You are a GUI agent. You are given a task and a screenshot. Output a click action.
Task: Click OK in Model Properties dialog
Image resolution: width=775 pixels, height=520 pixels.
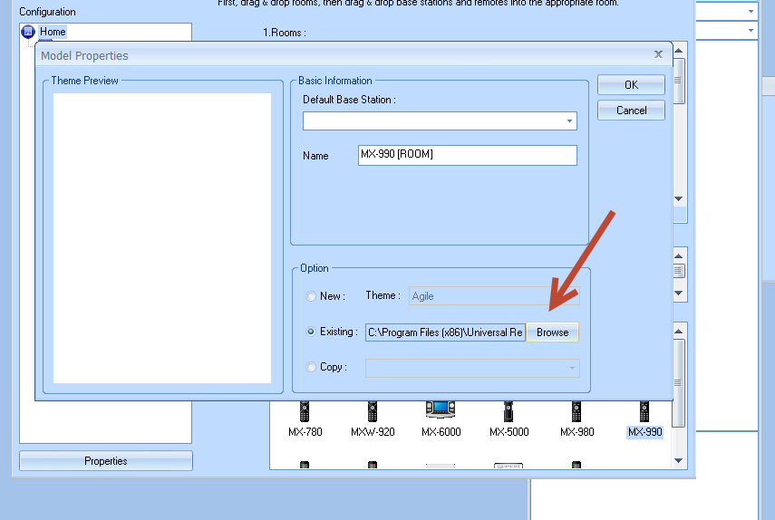[x=631, y=85]
